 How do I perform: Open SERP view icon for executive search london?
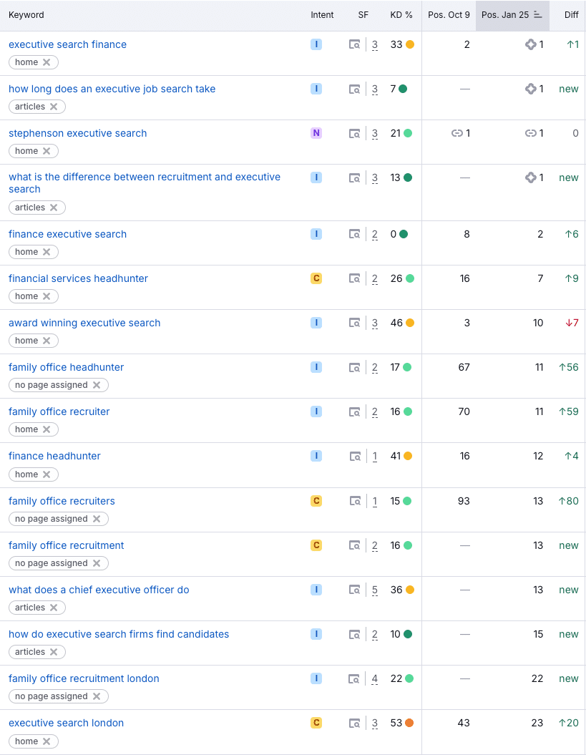355,724
